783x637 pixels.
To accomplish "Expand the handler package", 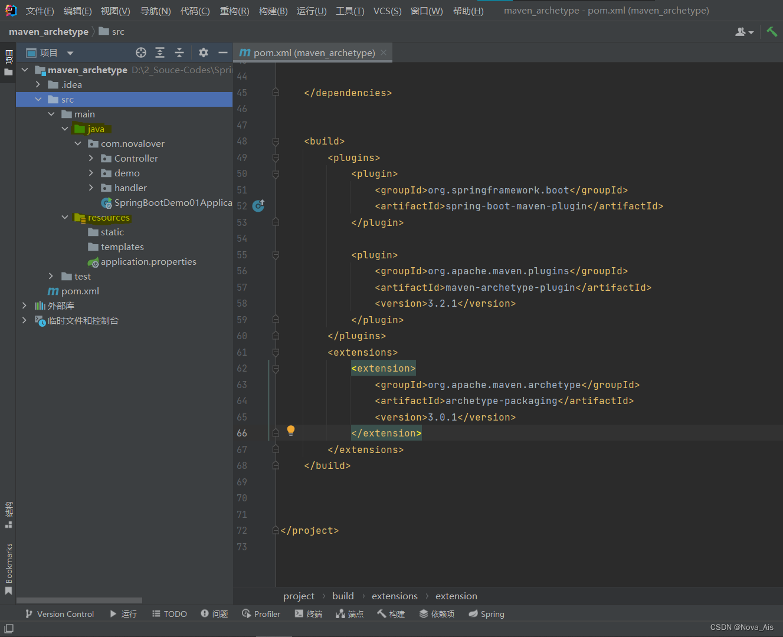I will click(x=91, y=188).
